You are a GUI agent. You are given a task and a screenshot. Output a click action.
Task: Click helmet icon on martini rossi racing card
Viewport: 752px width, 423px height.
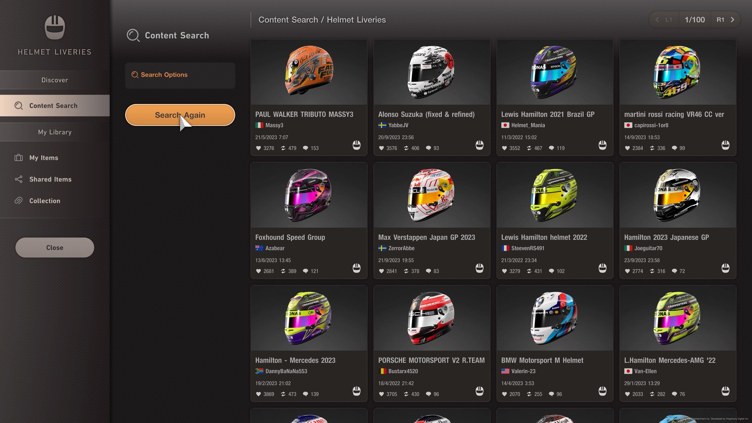pyautogui.click(x=725, y=145)
